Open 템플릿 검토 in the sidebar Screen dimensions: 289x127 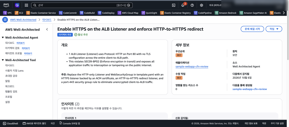point(11,91)
